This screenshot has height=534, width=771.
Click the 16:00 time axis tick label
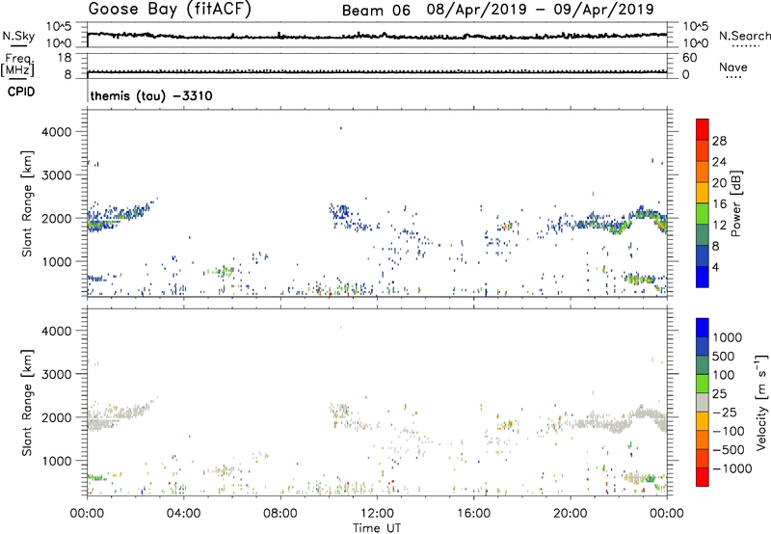pyautogui.click(x=473, y=514)
